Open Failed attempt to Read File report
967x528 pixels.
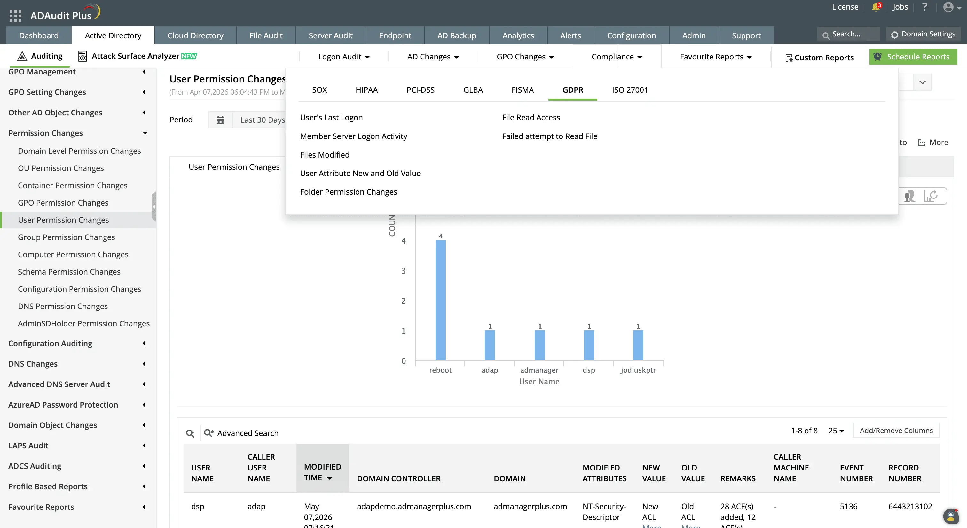[x=550, y=136]
